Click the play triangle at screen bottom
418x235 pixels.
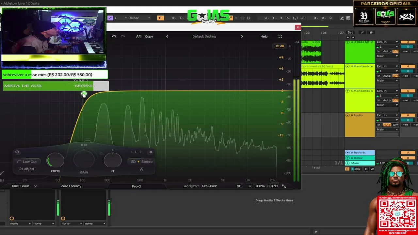pos(316,232)
